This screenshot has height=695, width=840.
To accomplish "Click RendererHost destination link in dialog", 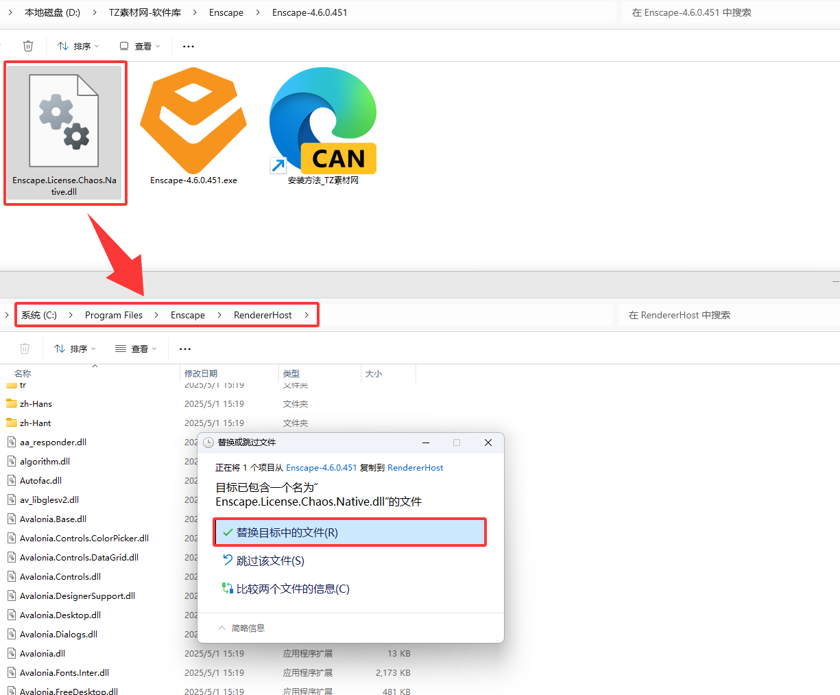I will coord(415,467).
